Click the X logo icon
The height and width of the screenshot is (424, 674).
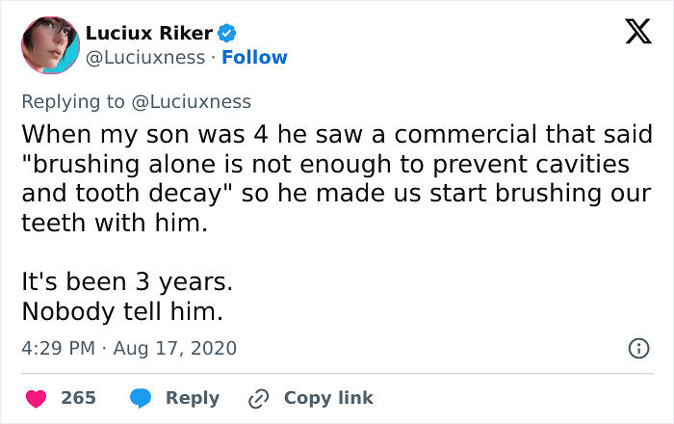632,33
